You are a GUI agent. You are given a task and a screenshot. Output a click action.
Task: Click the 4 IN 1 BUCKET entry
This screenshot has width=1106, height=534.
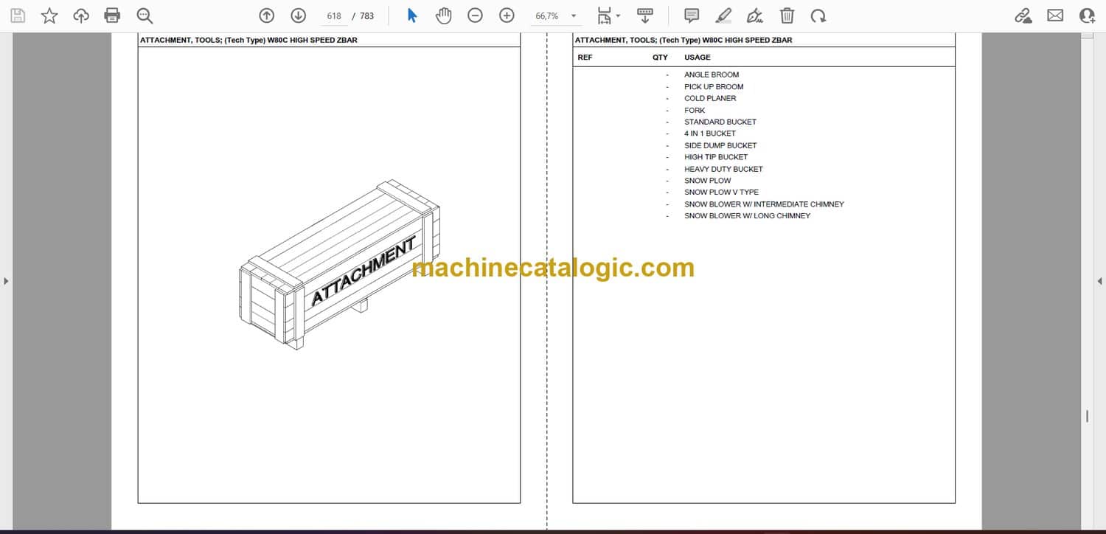click(x=710, y=133)
